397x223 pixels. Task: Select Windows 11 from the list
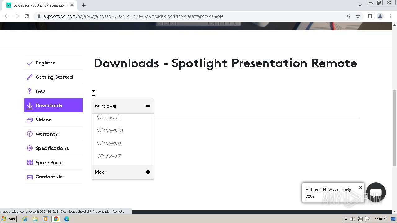(109, 117)
